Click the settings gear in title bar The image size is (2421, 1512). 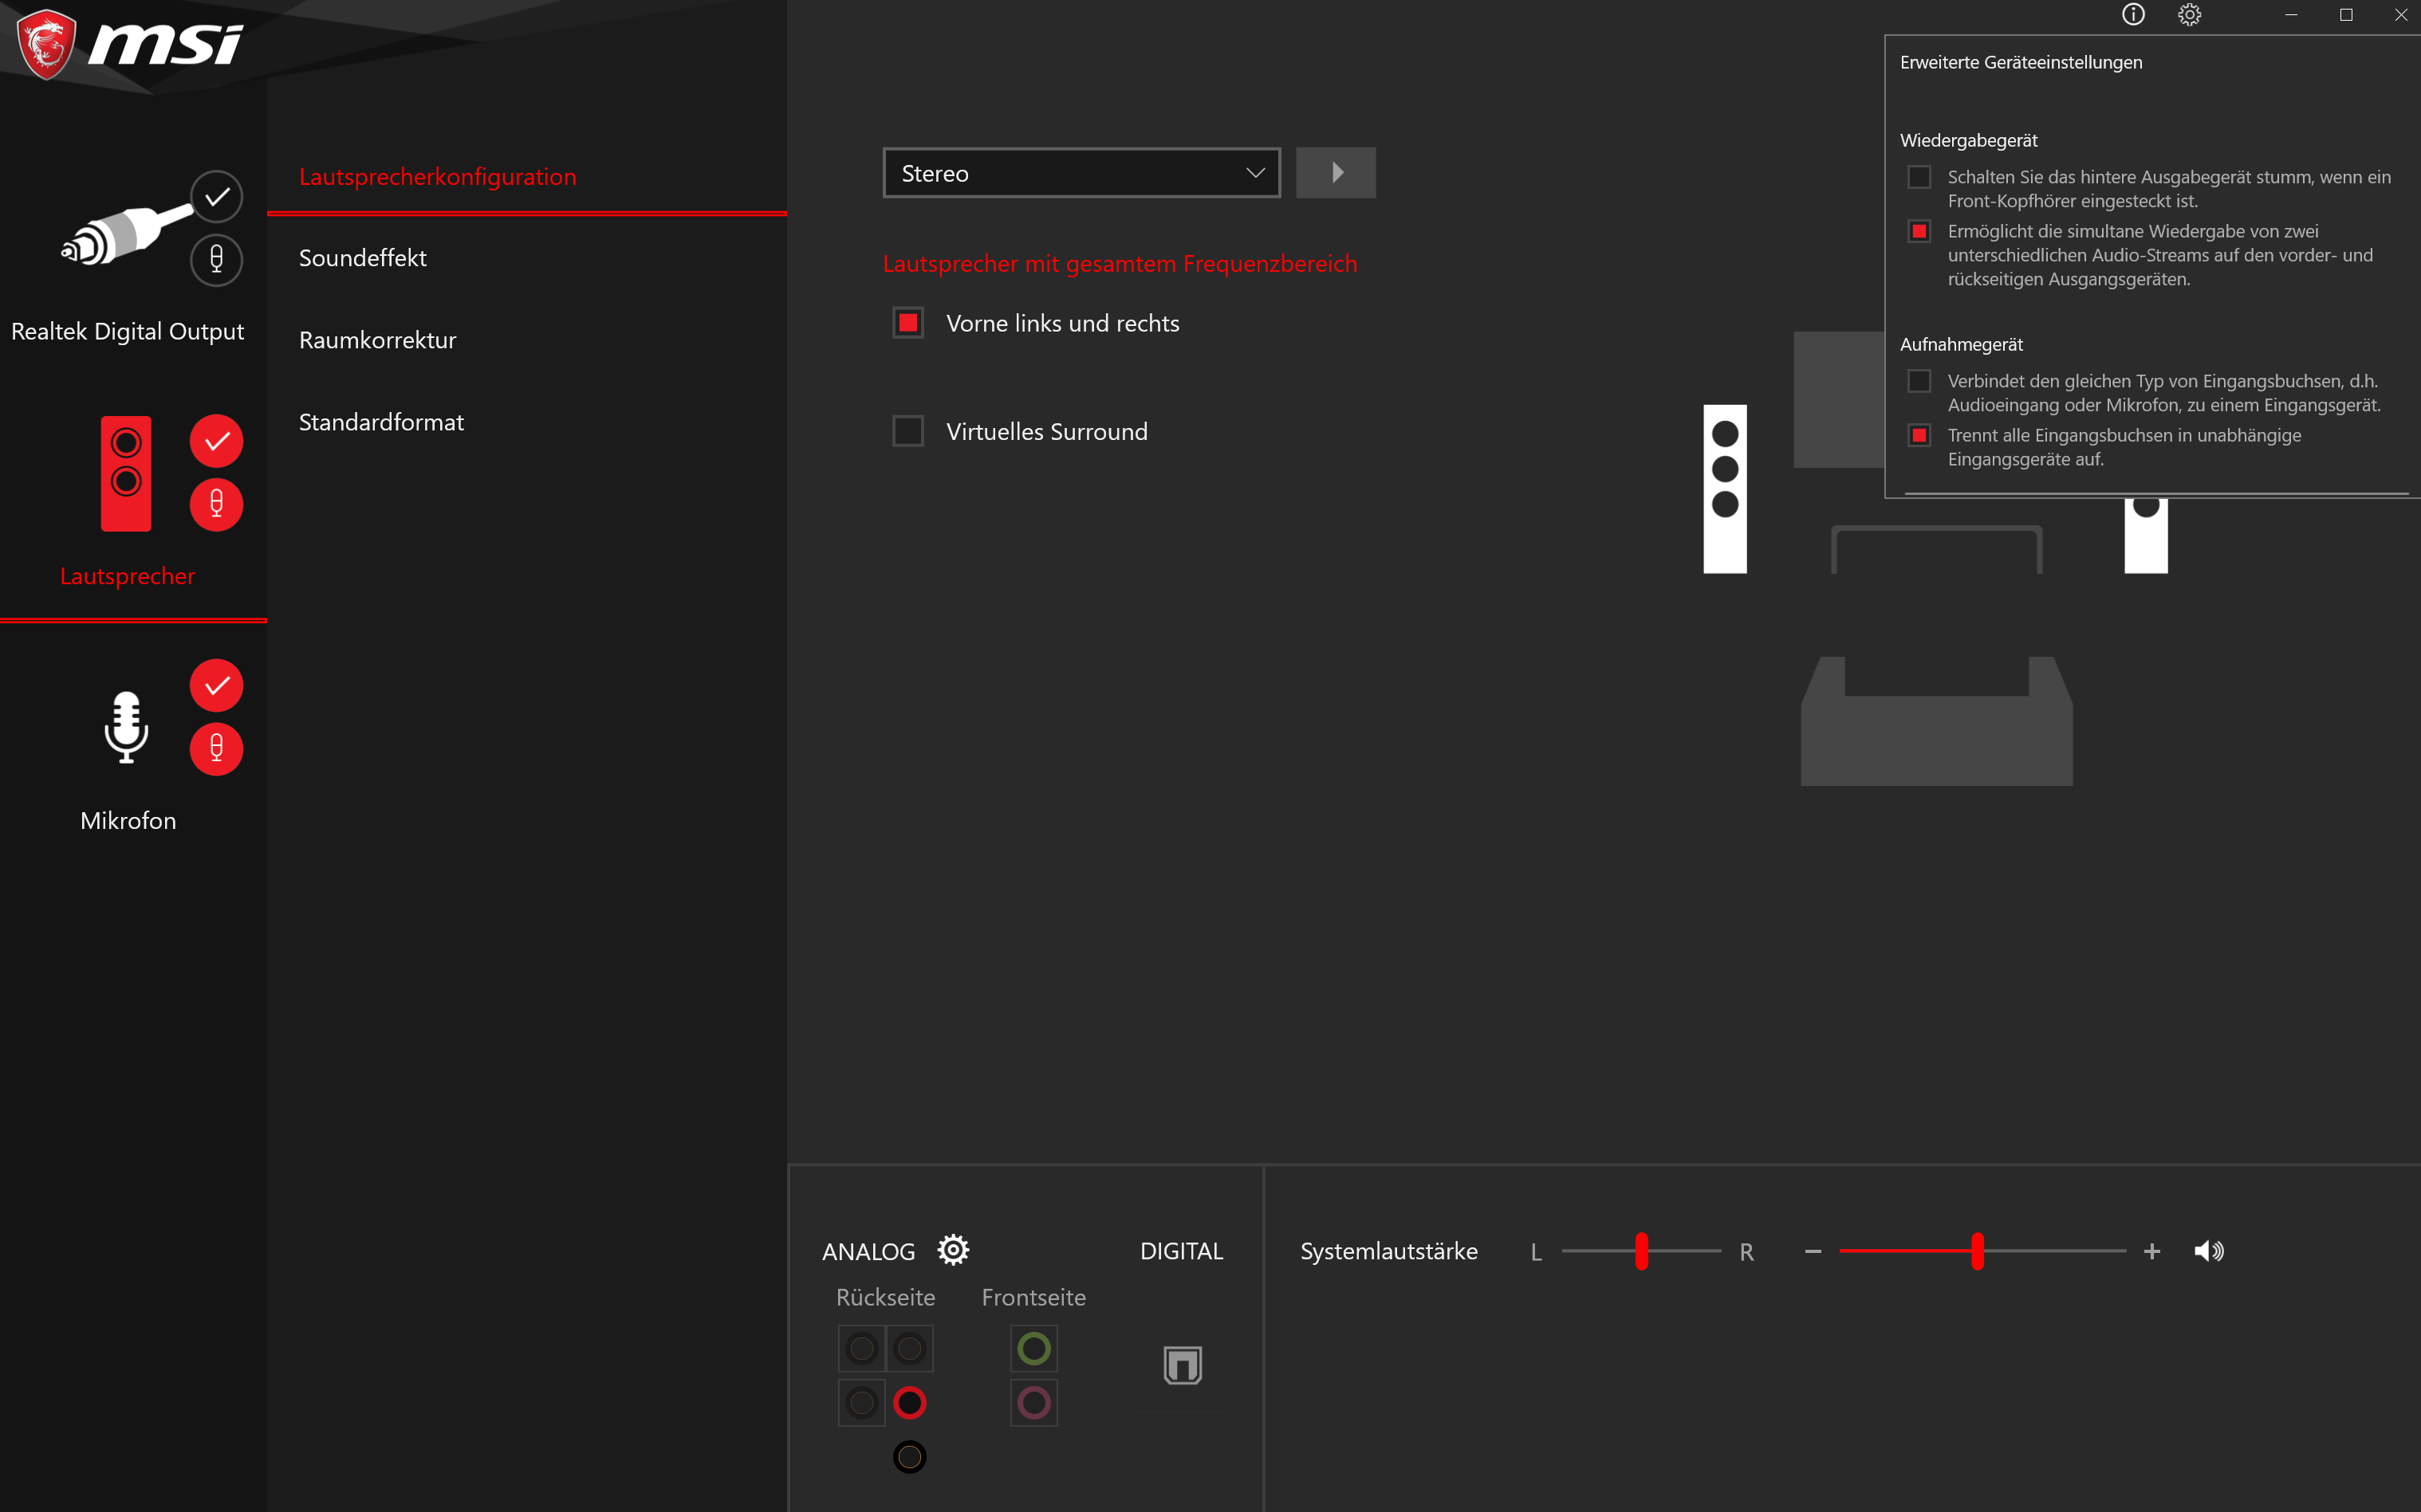tap(2189, 14)
